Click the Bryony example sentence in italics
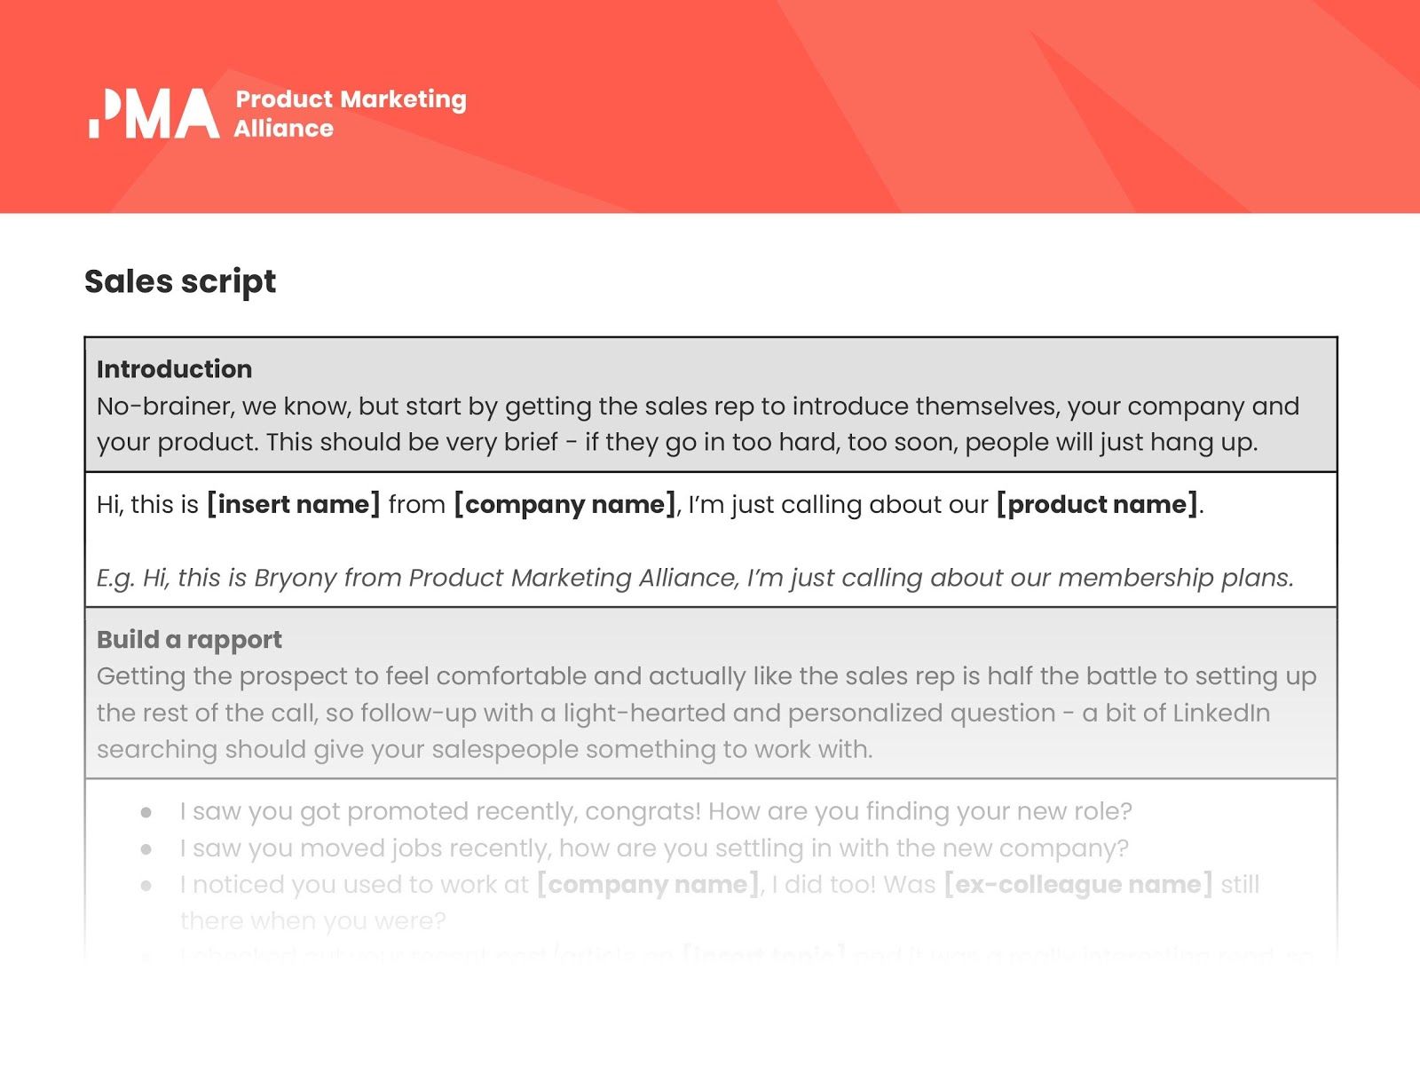Viewport: 1420px width, 1065px height. [695, 578]
